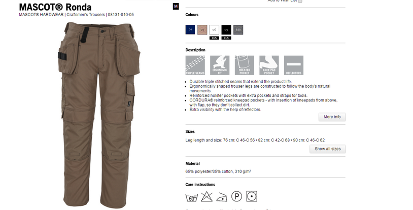This screenshot has width=413, height=210.
Task: Select the grey 888 colour swatch
Action: (x=238, y=30)
